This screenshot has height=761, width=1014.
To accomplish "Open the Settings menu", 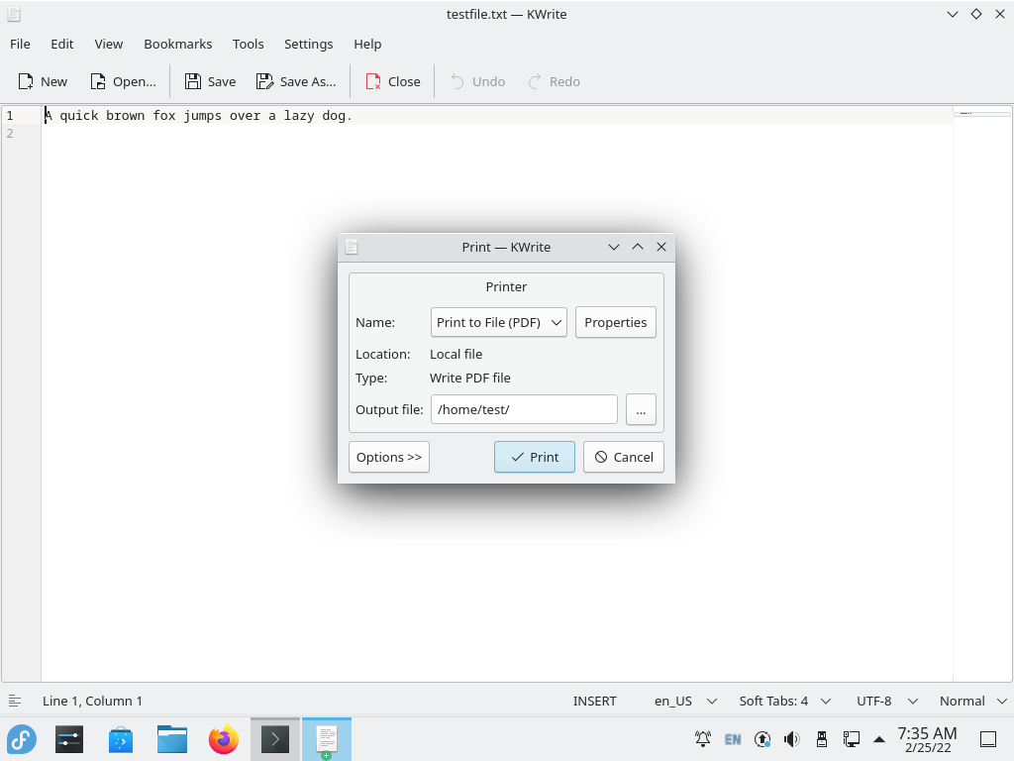I will point(309,44).
